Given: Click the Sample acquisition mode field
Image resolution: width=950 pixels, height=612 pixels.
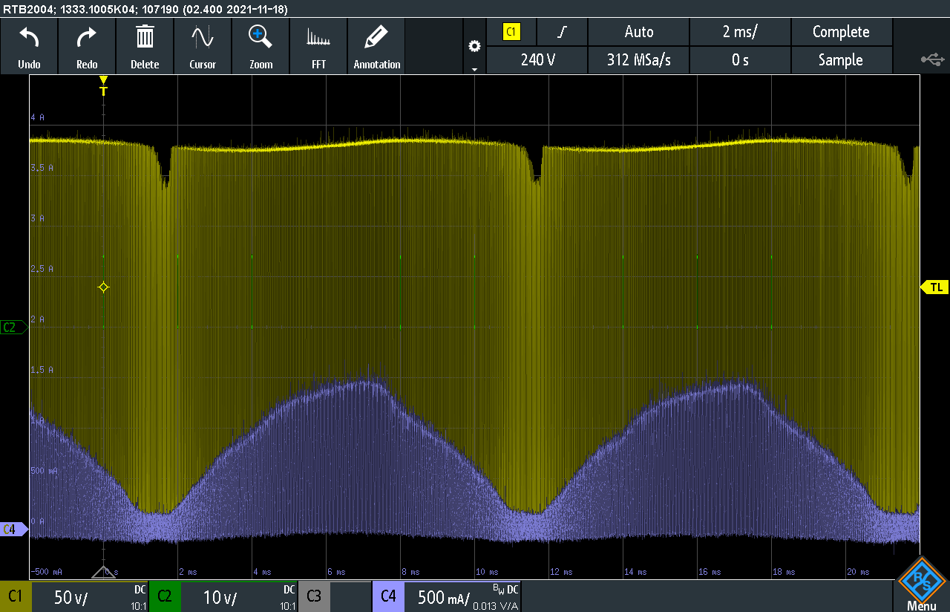Looking at the screenshot, I should pyautogui.click(x=841, y=60).
